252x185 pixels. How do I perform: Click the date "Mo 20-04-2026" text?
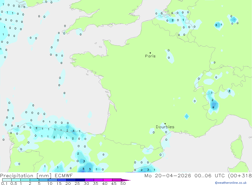(x=168, y=176)
